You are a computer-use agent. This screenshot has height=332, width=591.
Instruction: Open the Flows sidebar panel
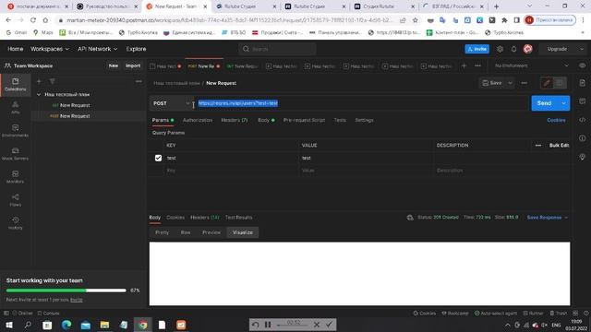pos(16,200)
